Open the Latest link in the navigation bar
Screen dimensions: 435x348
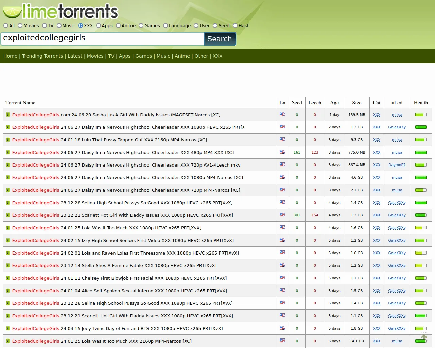pyautogui.click(x=75, y=56)
